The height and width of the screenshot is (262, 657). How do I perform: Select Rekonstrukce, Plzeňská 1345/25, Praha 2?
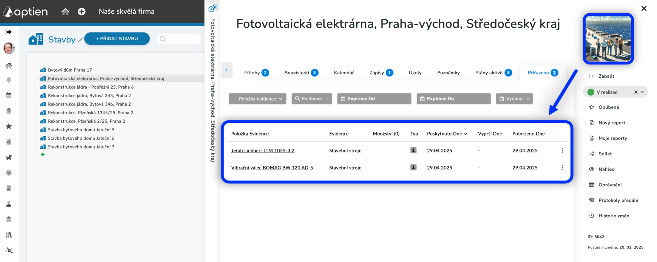90,113
